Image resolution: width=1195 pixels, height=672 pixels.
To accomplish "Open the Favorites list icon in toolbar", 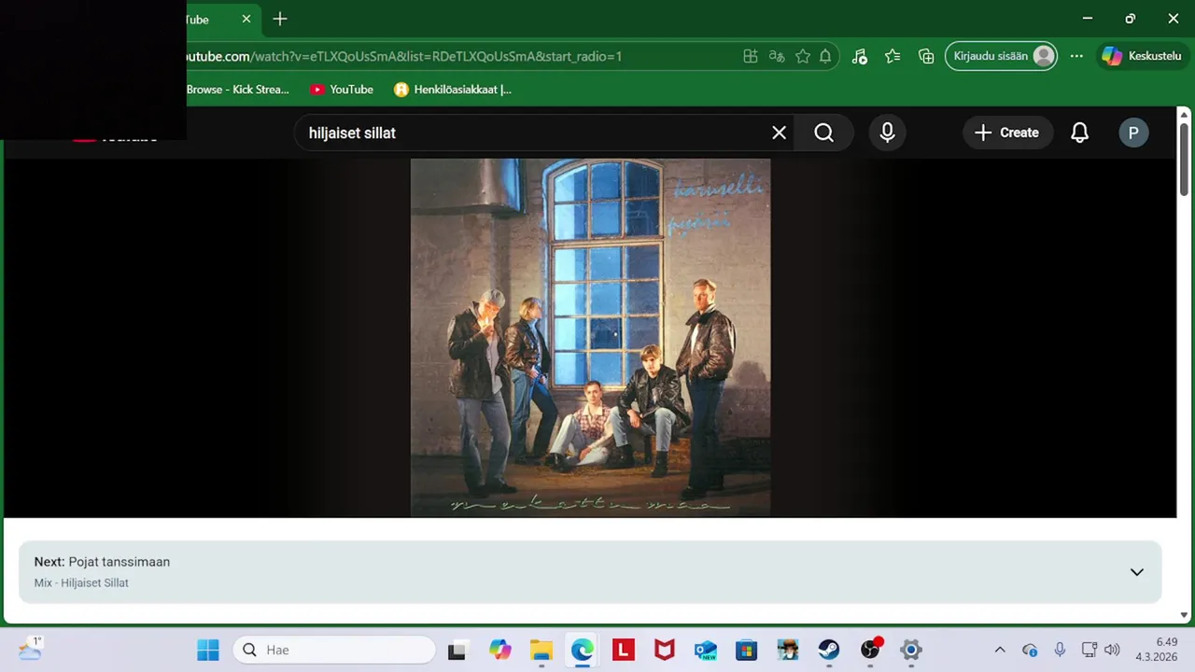I will 893,56.
